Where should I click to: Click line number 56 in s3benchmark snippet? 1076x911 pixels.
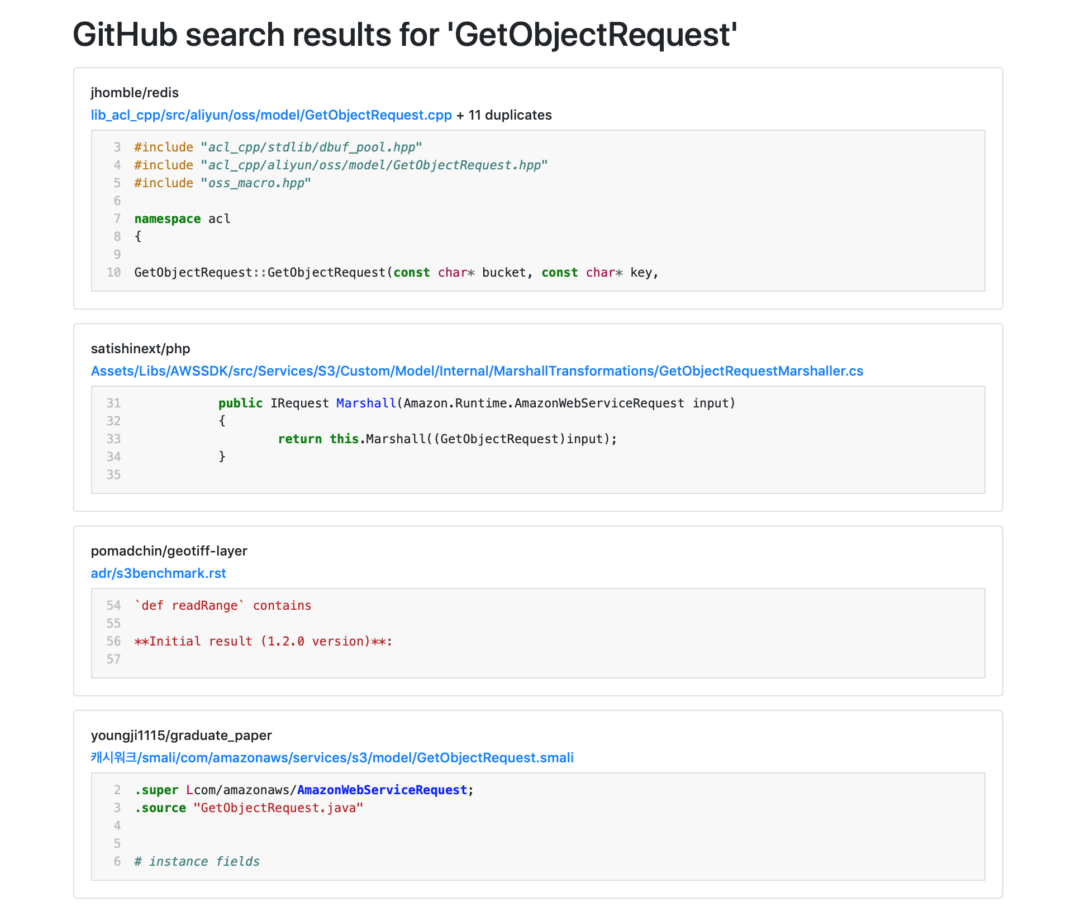point(113,642)
